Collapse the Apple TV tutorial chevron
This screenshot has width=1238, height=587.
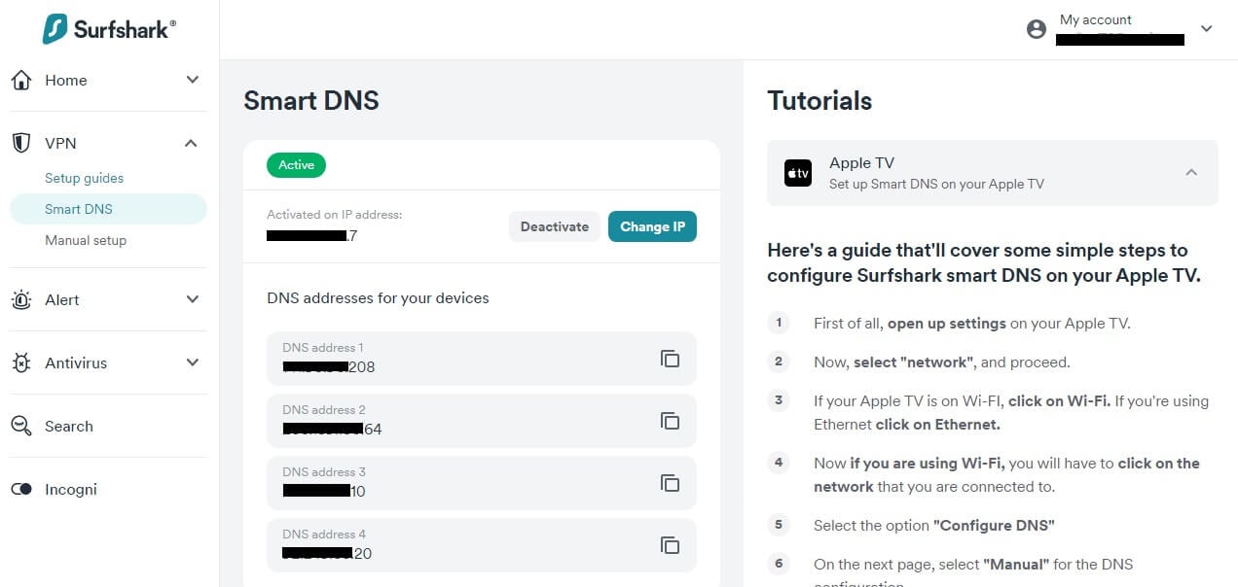coord(1191,172)
